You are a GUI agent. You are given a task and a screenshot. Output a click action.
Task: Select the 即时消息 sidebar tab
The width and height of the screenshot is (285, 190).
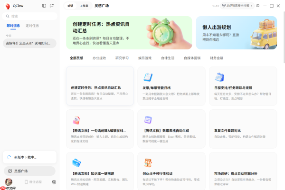coord(13,26)
